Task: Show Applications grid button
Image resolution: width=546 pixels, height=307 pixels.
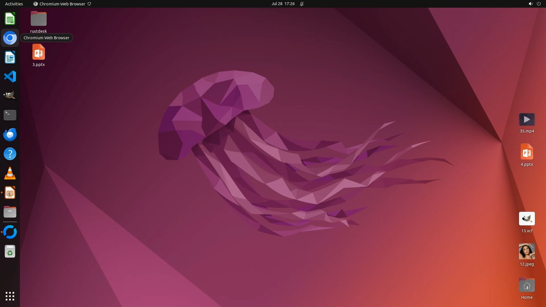Action: tap(10, 296)
